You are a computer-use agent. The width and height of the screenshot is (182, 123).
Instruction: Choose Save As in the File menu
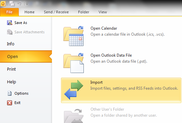21,23
